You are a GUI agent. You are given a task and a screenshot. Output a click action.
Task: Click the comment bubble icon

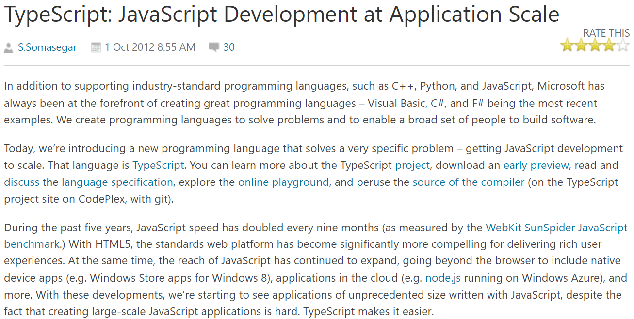pos(214,47)
